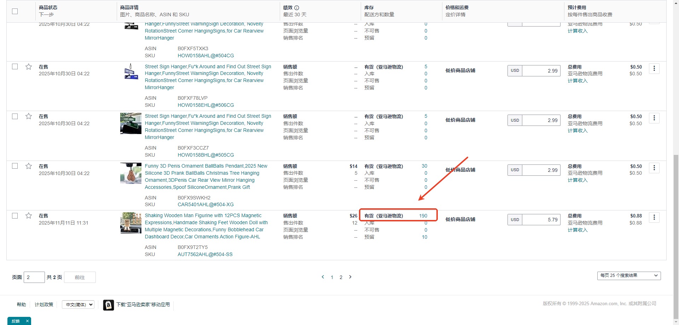679x325 pixels.
Task: Check the box for Shaking Wooden Man listing
Action: click(x=15, y=216)
